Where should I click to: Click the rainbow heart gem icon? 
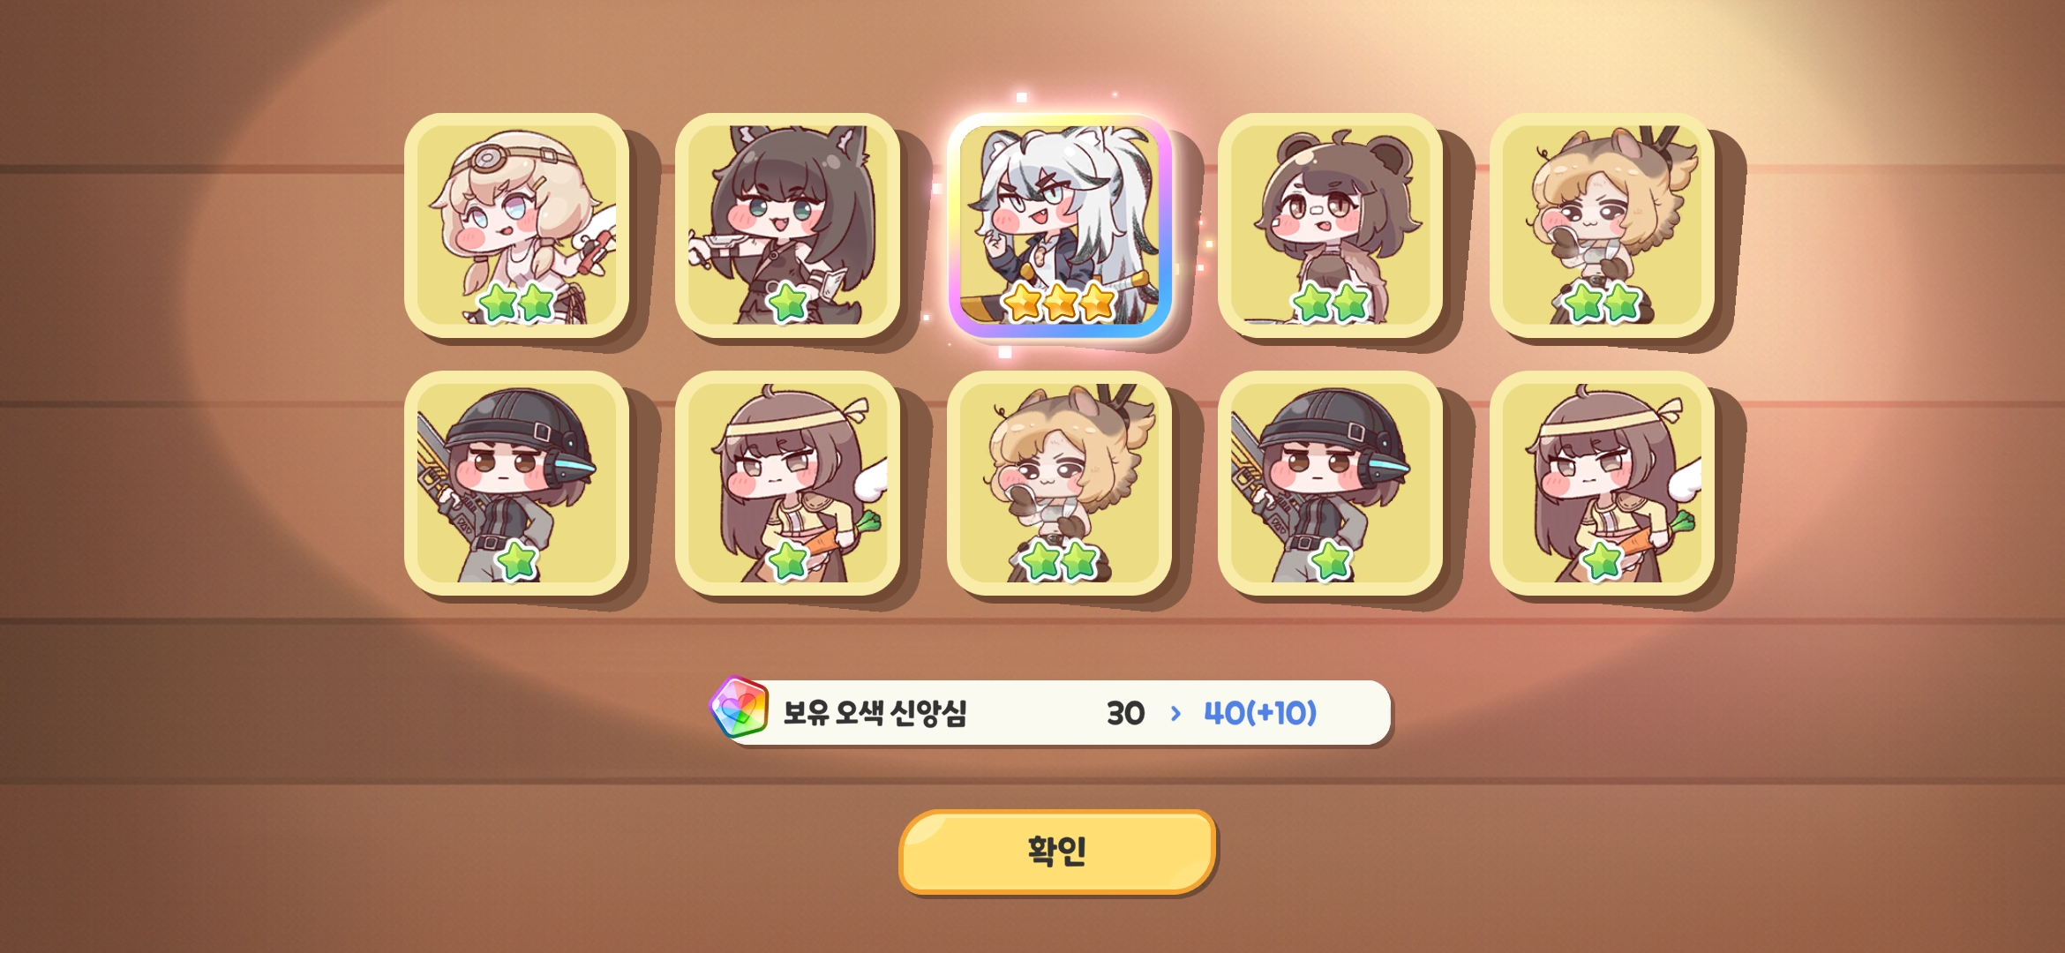coord(740,708)
